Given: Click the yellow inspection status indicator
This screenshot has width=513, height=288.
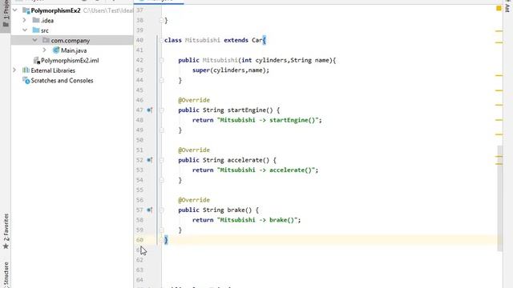Looking at the screenshot, I should (499, 8).
